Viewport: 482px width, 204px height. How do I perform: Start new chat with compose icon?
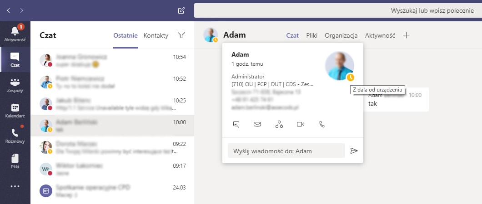(181, 11)
